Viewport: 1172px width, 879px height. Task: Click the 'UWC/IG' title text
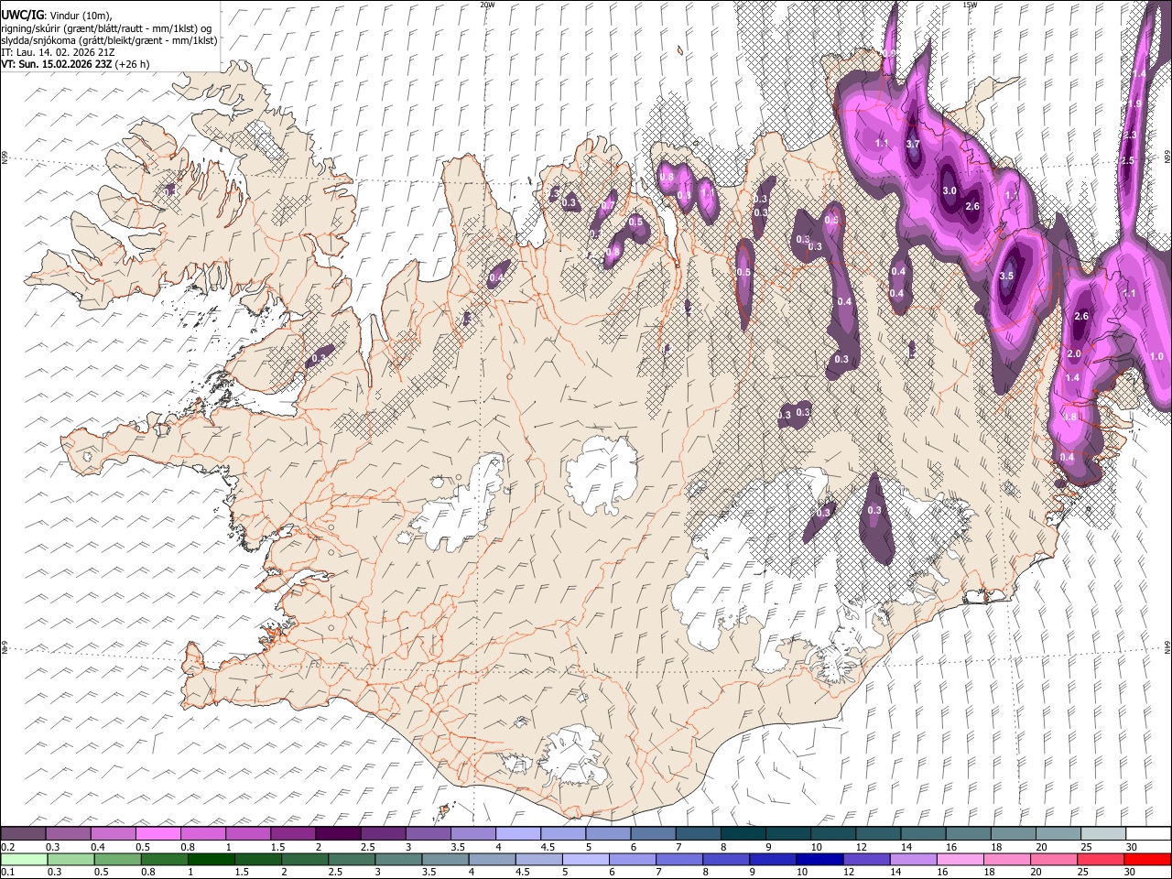point(22,16)
